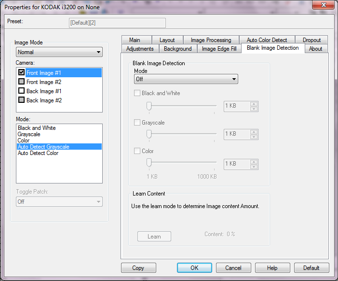Click the Cancel button

[233, 267]
